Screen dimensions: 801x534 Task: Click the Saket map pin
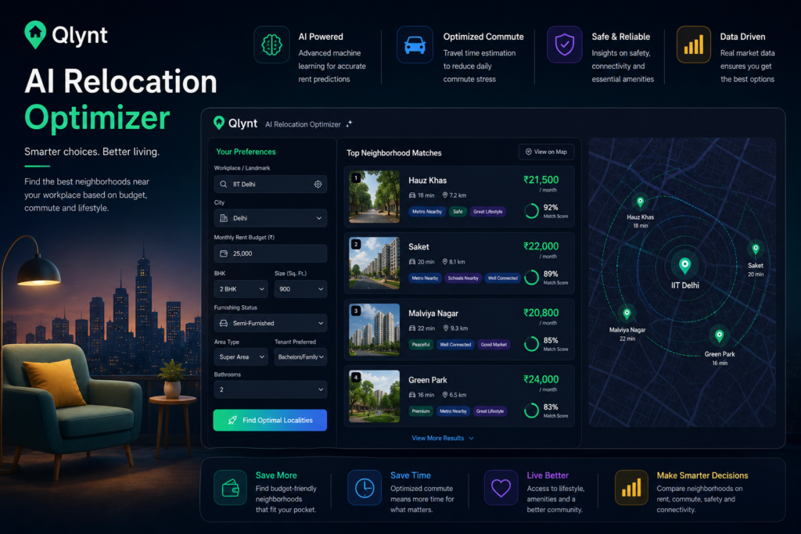[756, 249]
